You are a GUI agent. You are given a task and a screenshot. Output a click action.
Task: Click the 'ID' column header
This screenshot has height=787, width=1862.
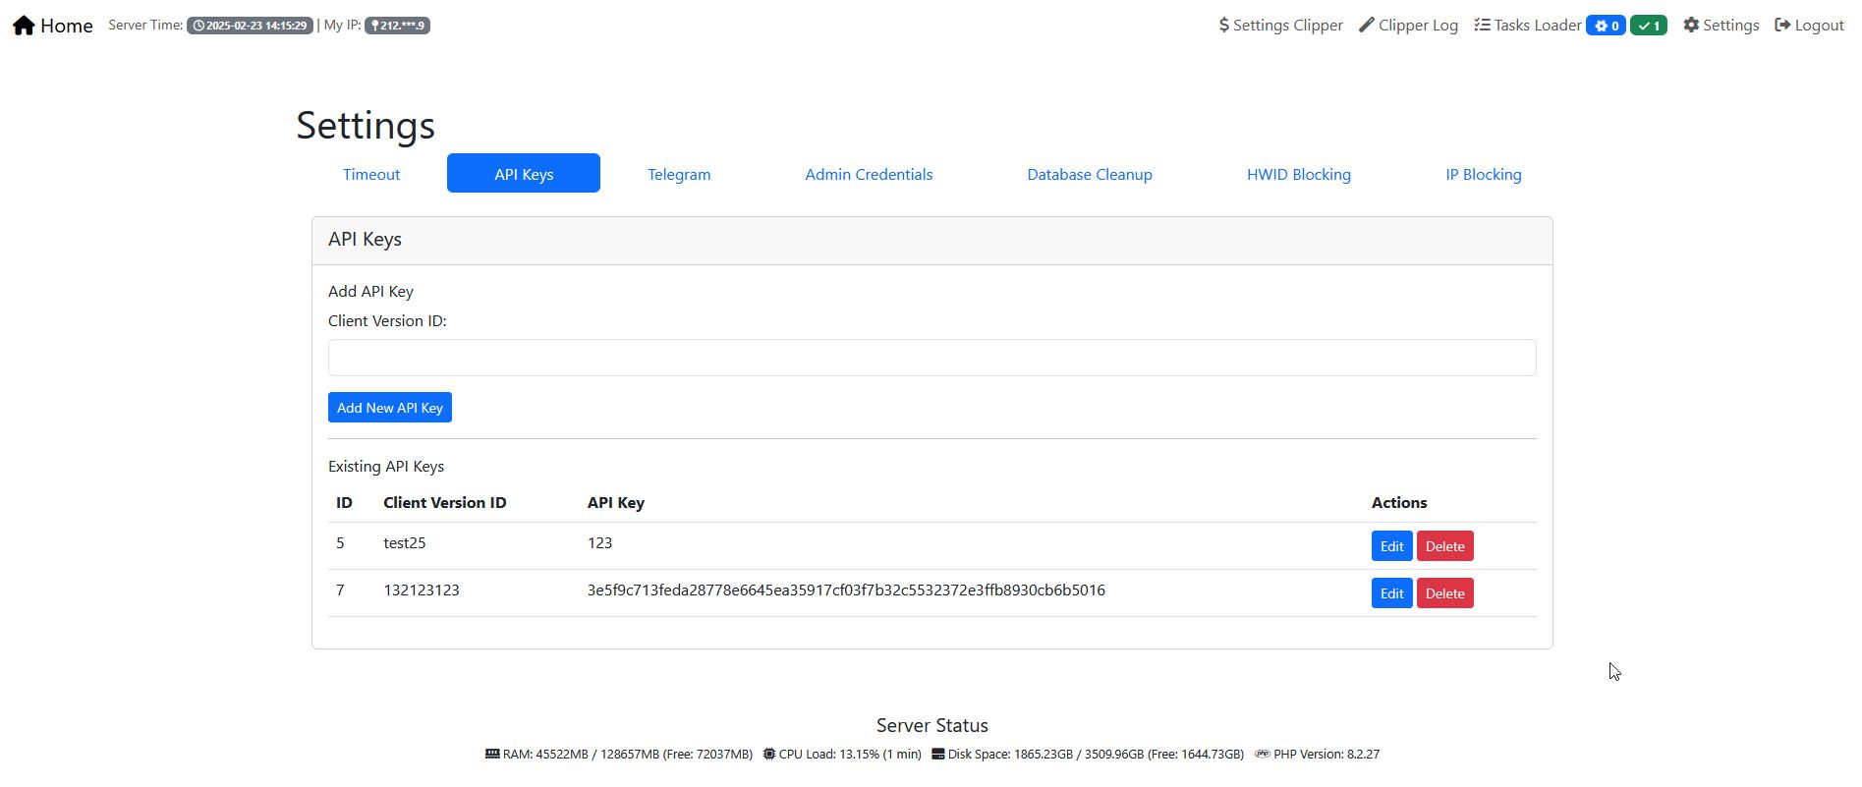pyautogui.click(x=344, y=503)
